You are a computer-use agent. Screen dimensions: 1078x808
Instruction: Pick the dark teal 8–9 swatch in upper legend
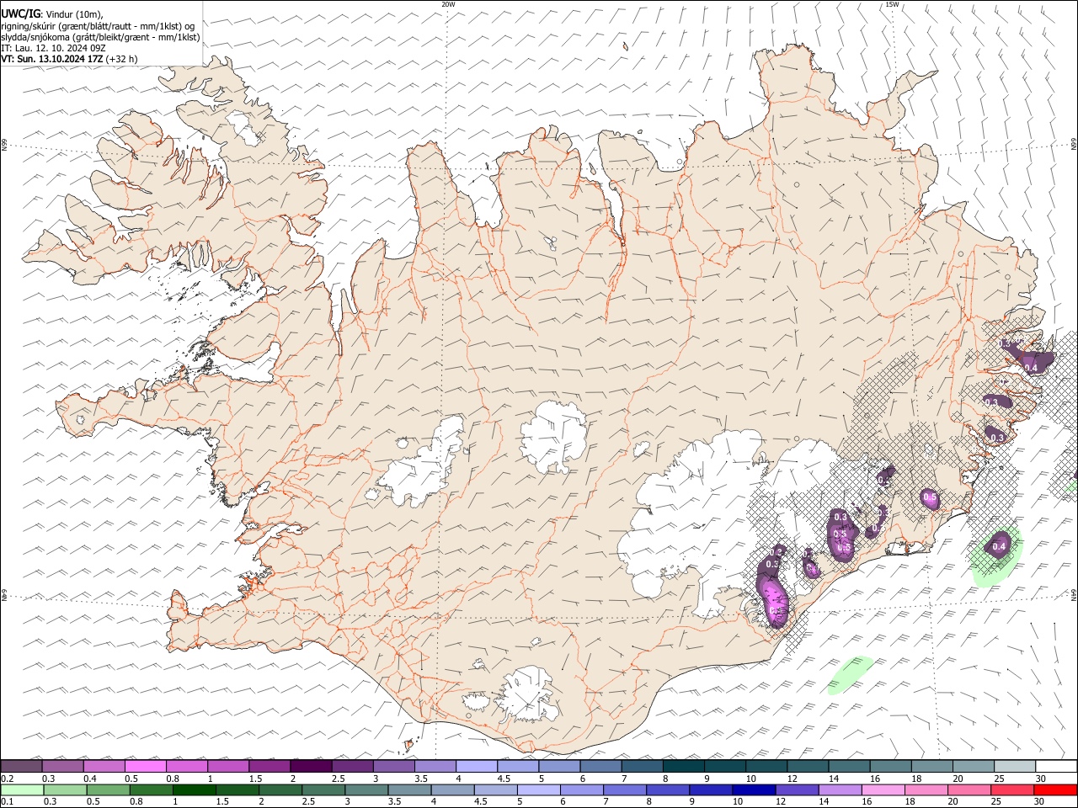pyautogui.click(x=684, y=766)
